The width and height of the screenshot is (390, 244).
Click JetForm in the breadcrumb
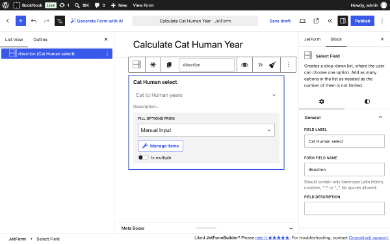(18, 239)
